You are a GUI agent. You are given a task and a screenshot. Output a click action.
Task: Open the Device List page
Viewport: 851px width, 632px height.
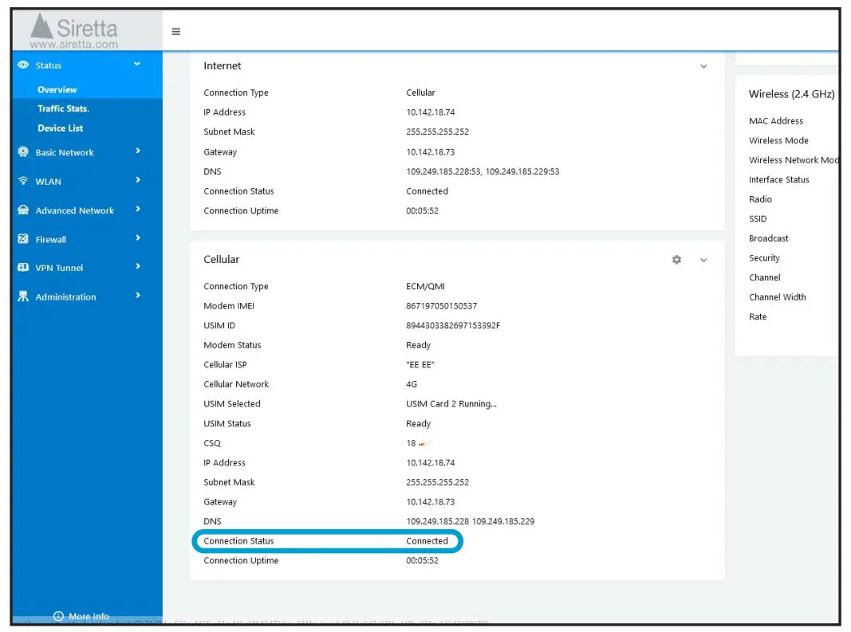pos(61,128)
